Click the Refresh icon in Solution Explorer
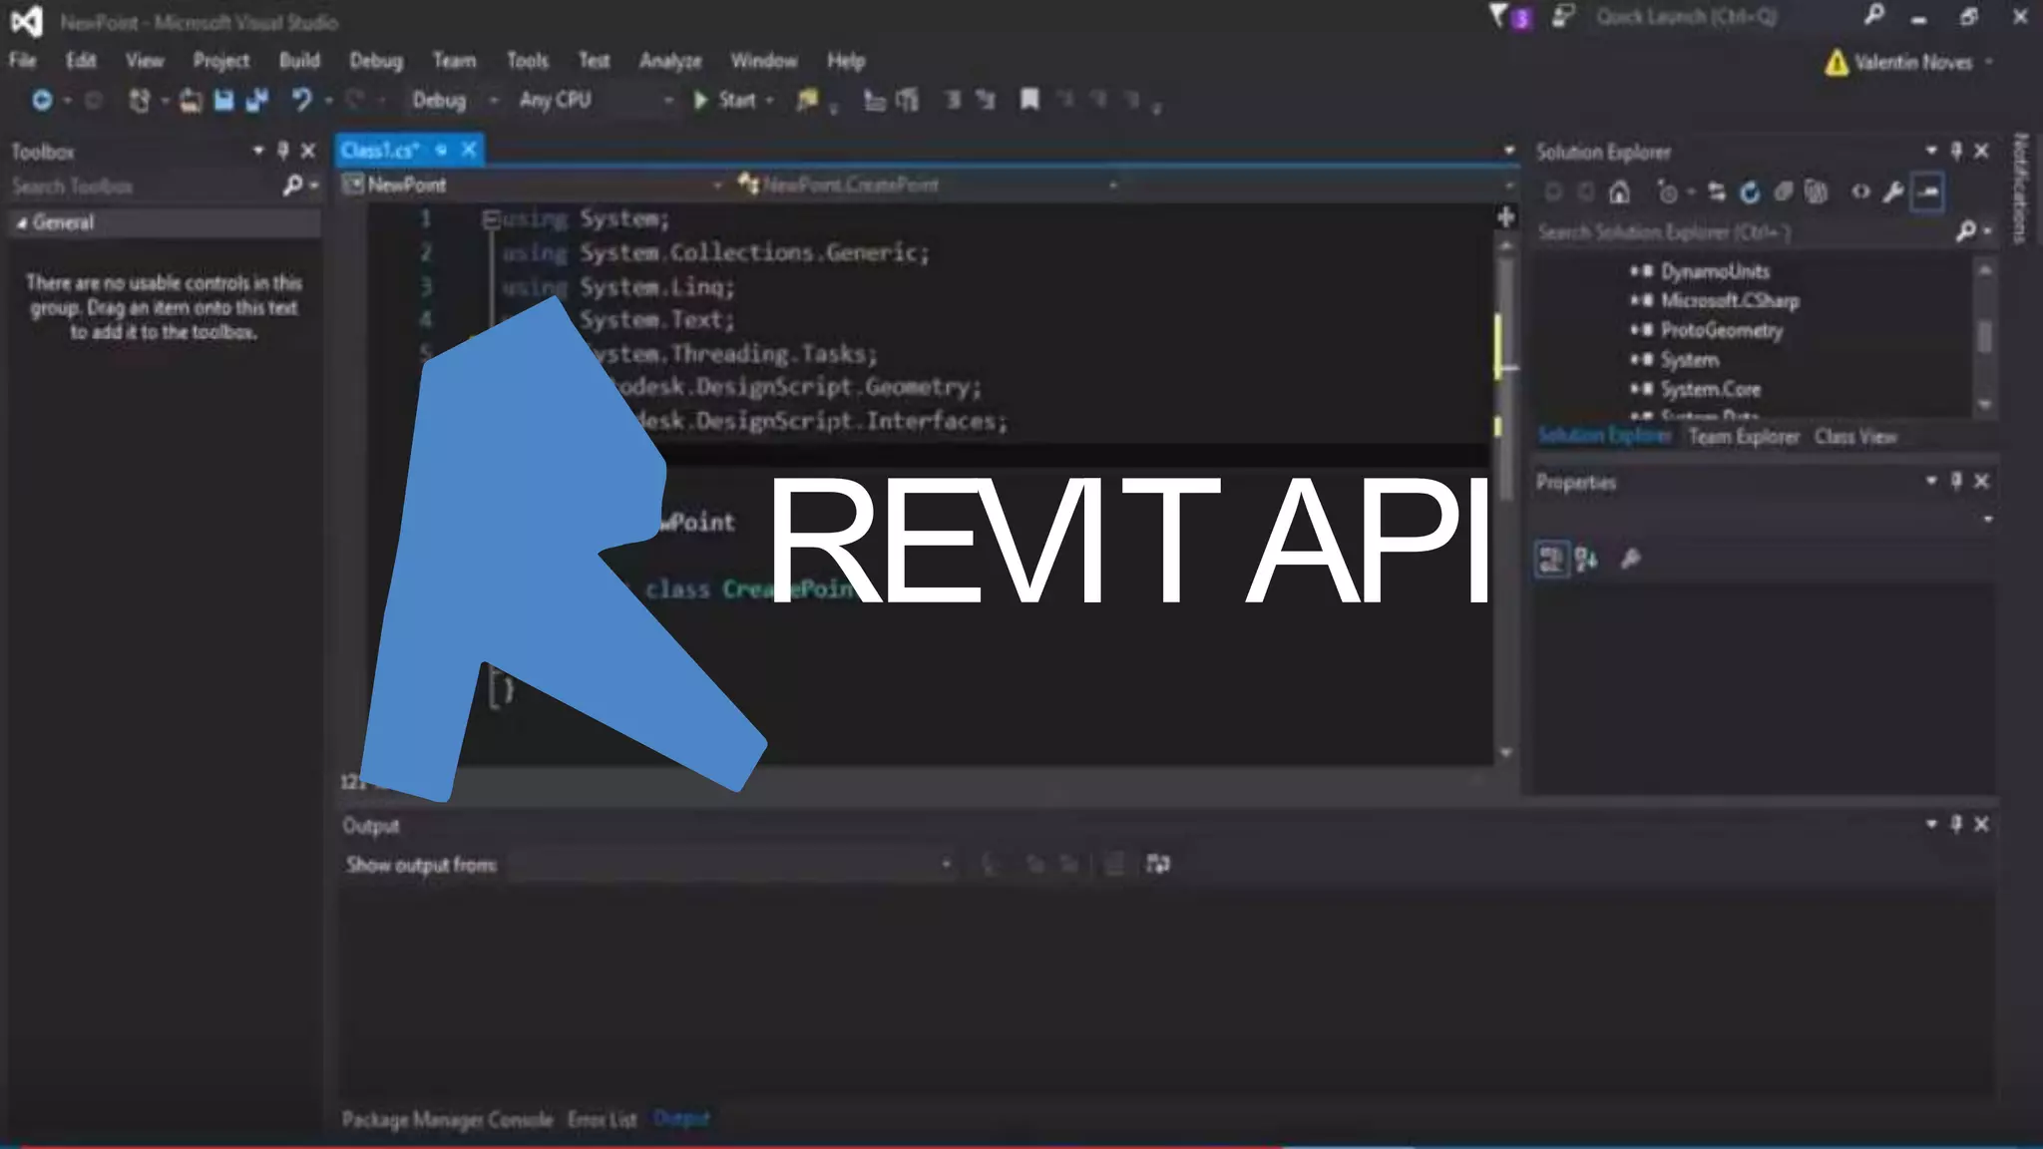Screen dimensions: 2043x1149 pos(1750,191)
